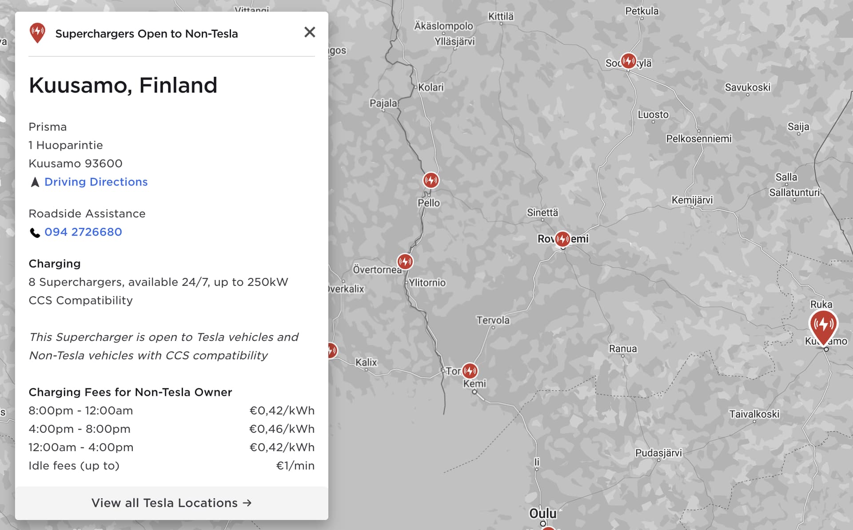Click the Kittilä label on map

[501, 16]
